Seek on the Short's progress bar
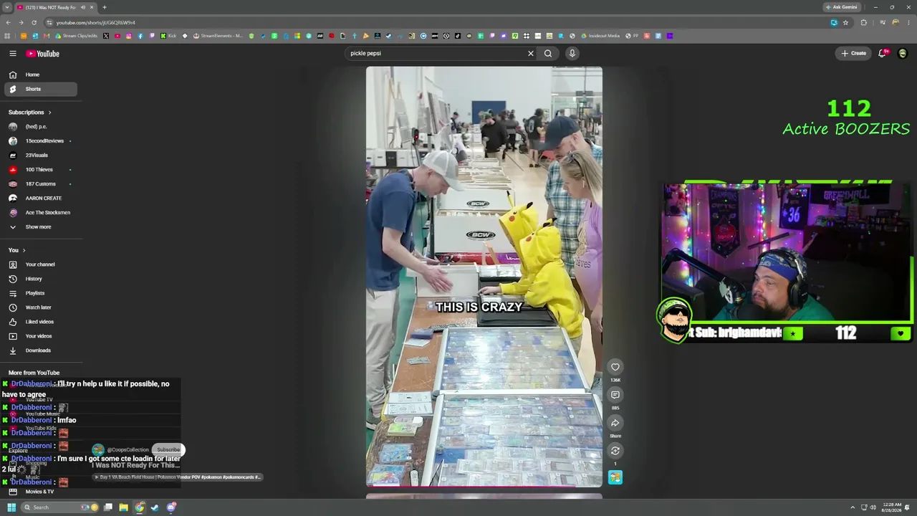Screen dimensions: 917x516 pyautogui.click(x=484, y=487)
